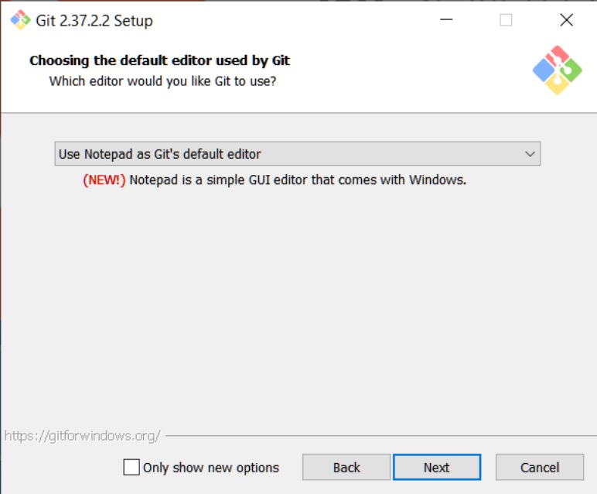The height and width of the screenshot is (494, 597).
Task: Click the Notepad is a simple GUI editor description
Action: 298,180
